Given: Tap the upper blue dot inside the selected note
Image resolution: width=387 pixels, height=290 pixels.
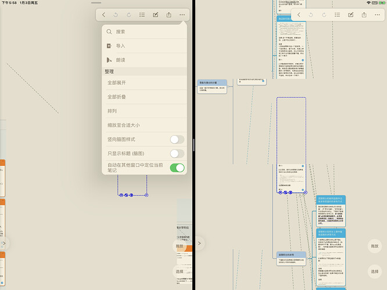Looking at the screenshot, I should click(303, 166).
